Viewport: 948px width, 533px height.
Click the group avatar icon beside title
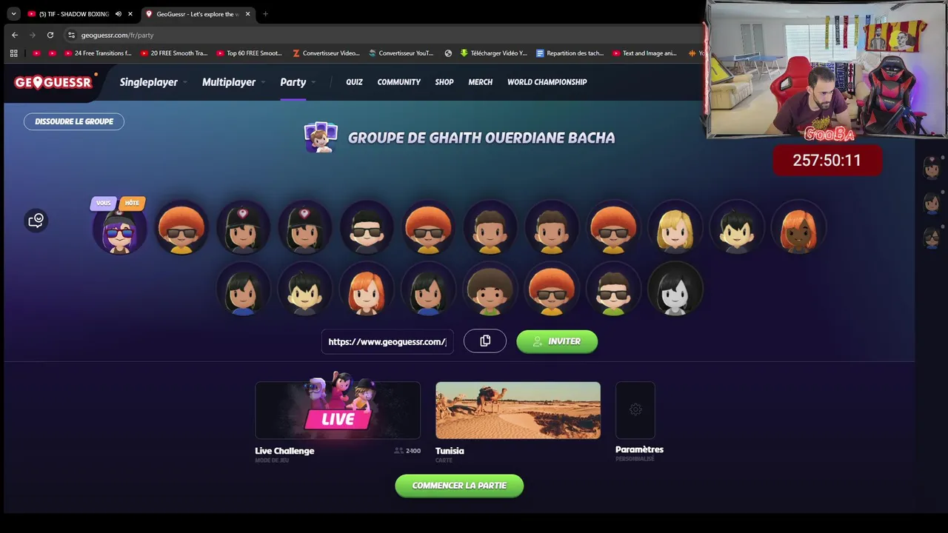321,138
